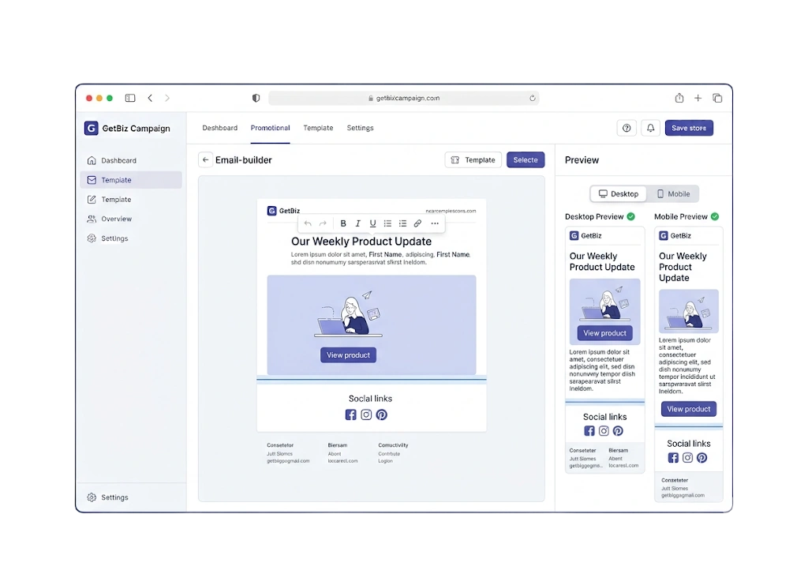Switch preview to Desktop
Viewport: 808px width, 585px height.
619,193
